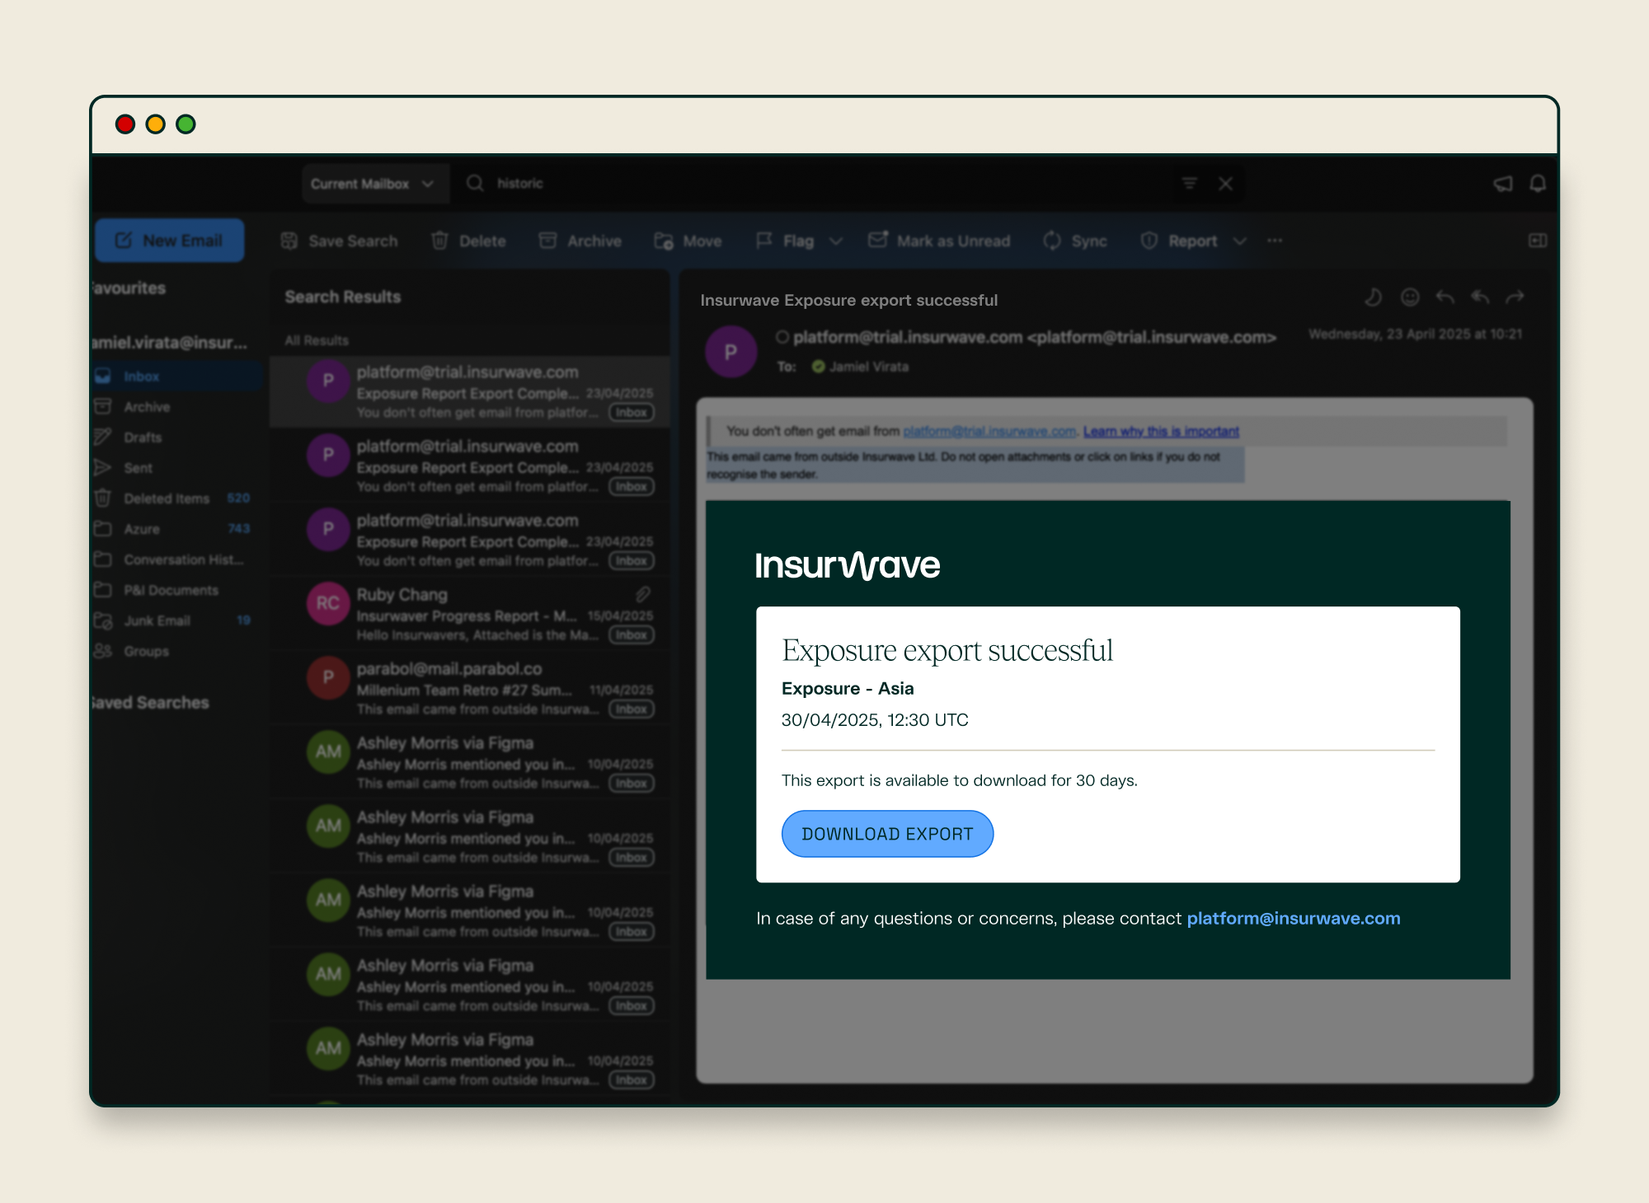Screen dimensions: 1649x1203
Task: Toggle the reading pane layout icon
Action: point(1538,241)
